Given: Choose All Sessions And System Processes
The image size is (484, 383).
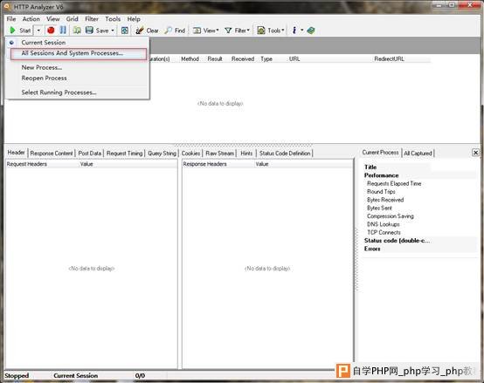Looking at the screenshot, I should (x=79, y=53).
